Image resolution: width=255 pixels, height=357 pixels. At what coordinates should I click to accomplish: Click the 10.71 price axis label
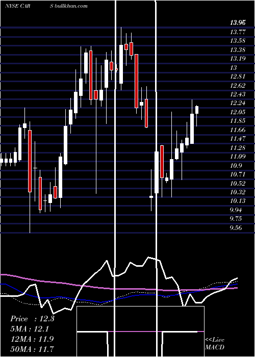point(238,174)
